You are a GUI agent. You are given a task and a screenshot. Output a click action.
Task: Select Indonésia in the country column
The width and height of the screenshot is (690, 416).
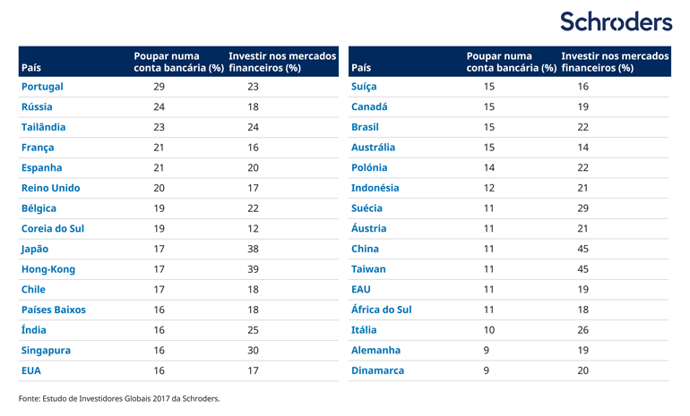coord(375,188)
